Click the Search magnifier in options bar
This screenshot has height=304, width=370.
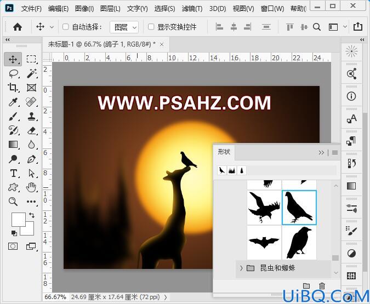317,27
